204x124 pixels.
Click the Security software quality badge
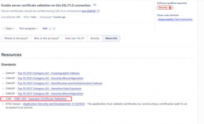pyautogui.click(x=165, y=8)
